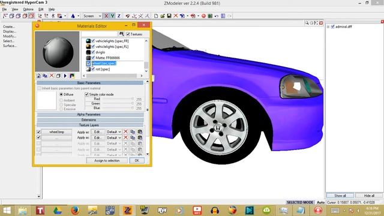The image size is (384, 216).
Task: Uncheck the Textures checkbox
Action: point(128,34)
